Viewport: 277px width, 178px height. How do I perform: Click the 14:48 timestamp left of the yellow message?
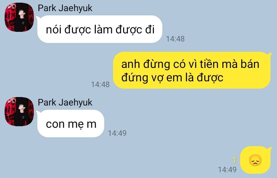[100, 85]
